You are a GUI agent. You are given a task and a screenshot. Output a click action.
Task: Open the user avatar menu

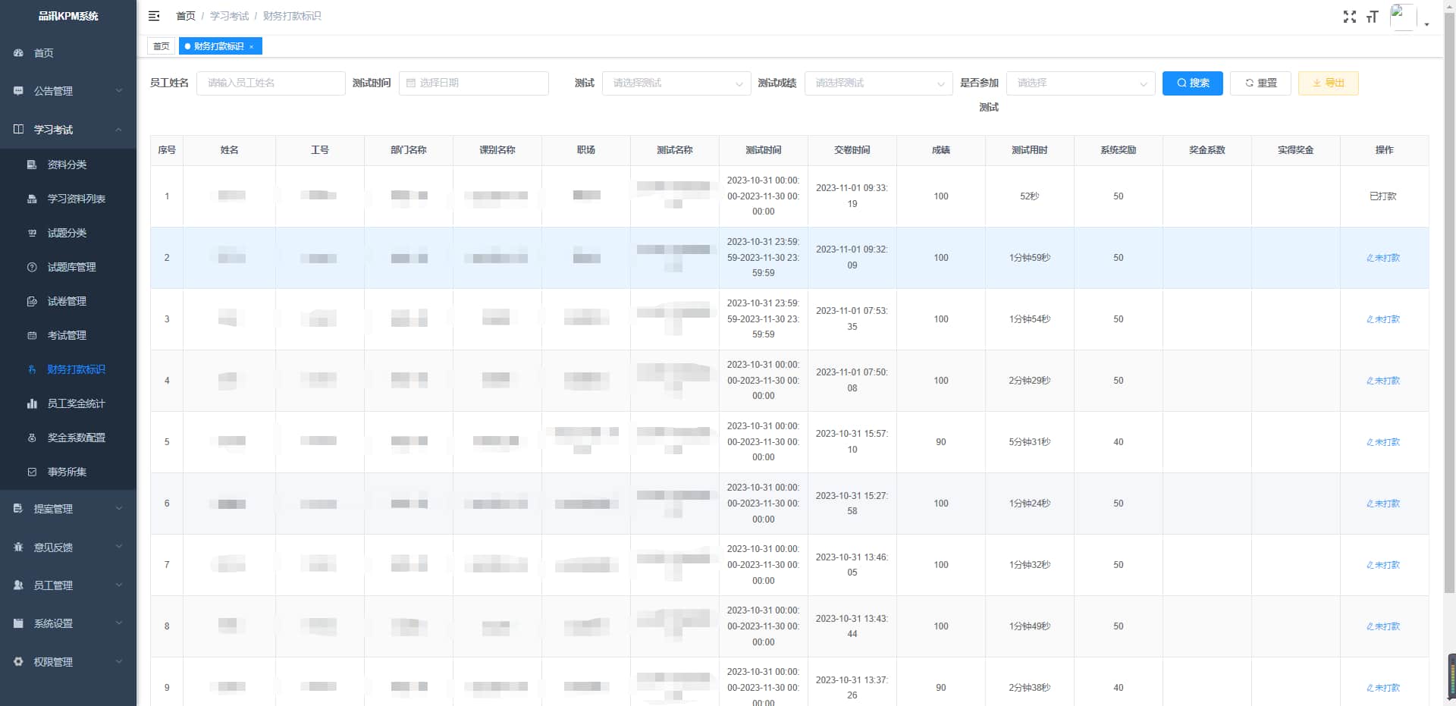click(x=1403, y=17)
